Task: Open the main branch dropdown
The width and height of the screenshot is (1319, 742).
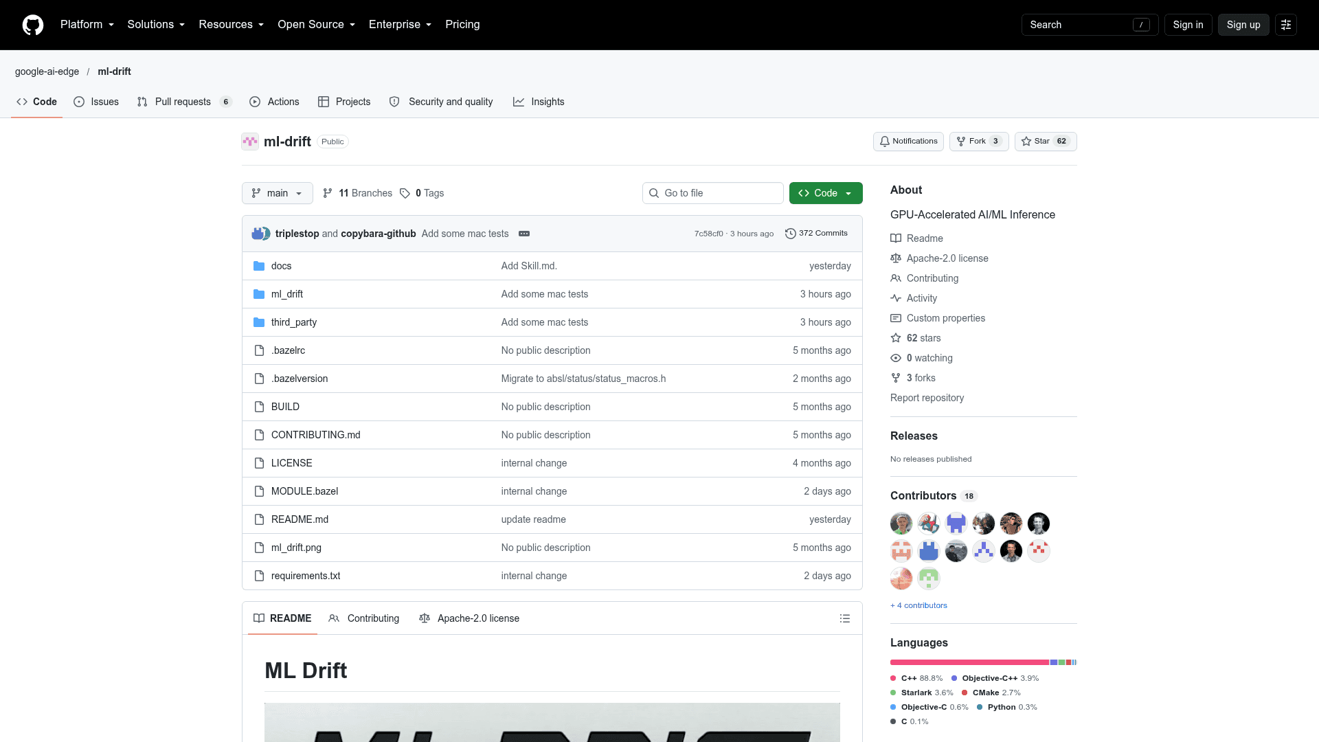Action: (278, 193)
